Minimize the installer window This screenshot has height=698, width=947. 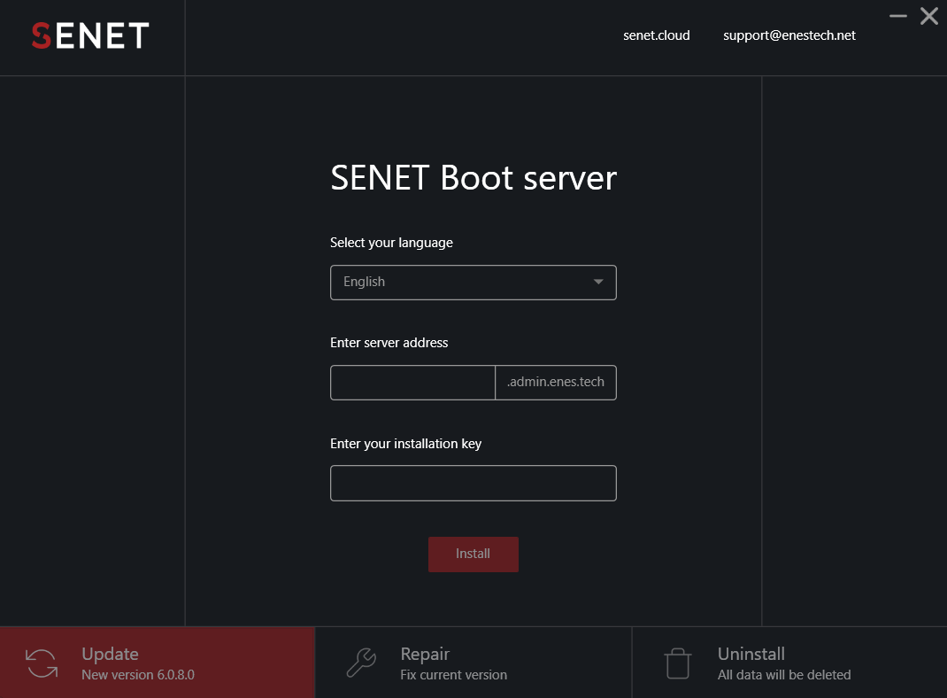[897, 15]
